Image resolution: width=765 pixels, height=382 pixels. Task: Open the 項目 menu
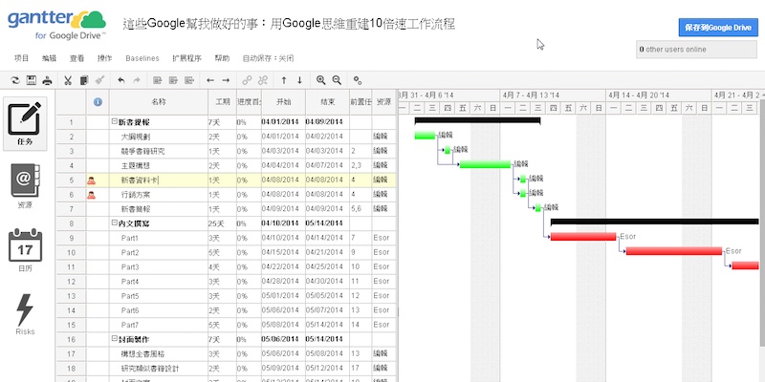[x=21, y=58]
